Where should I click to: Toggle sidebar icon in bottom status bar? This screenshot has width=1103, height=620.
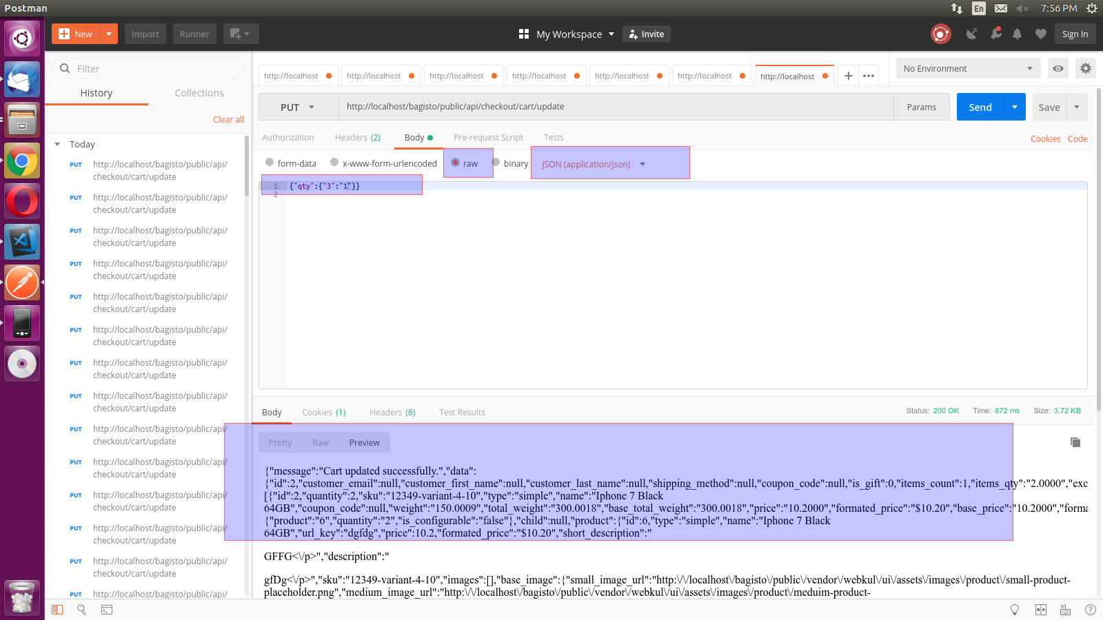coord(57,610)
